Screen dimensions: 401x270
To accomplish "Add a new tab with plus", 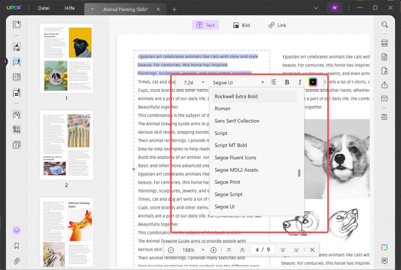I will (x=174, y=9).
